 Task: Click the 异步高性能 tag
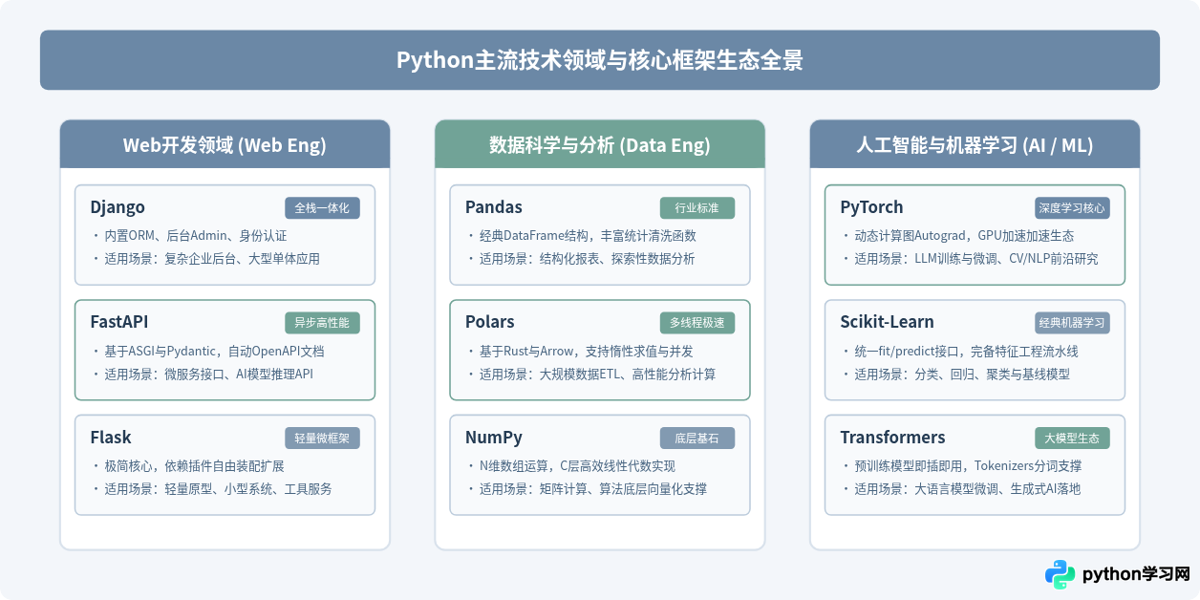pos(322,323)
